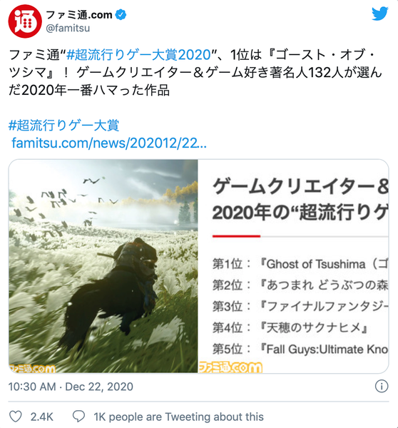This screenshot has height=428, width=398.
Task: Click the heart like icon
Action: (x=16, y=417)
